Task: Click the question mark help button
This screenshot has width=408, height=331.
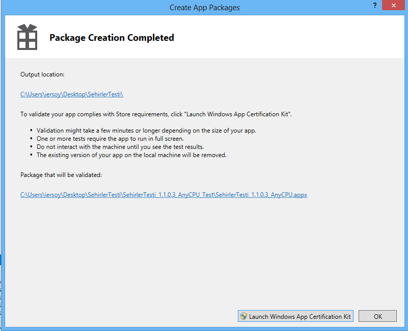Action: 375,5
